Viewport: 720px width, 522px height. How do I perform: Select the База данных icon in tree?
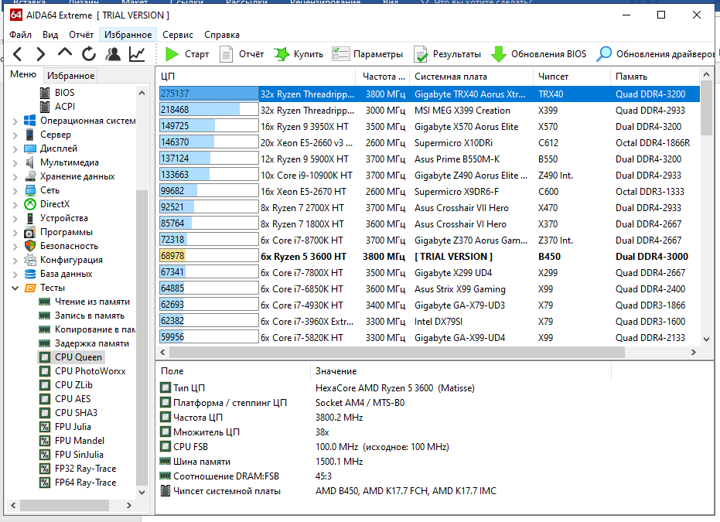pyautogui.click(x=30, y=274)
